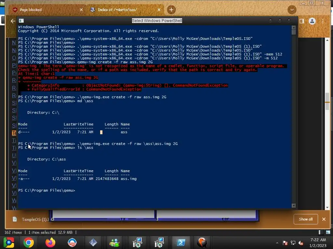Click the muted volume tray icon
This screenshot has height=249, width=333.
(x=301, y=243)
